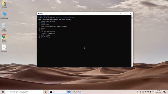Viewport: 168px width, 94px height.
Task: Click the Unit Testing checkbox
Action: pyautogui.click(x=39, y=35)
